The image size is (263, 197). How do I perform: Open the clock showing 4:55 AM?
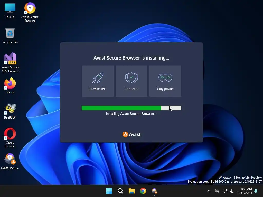coord(245,191)
